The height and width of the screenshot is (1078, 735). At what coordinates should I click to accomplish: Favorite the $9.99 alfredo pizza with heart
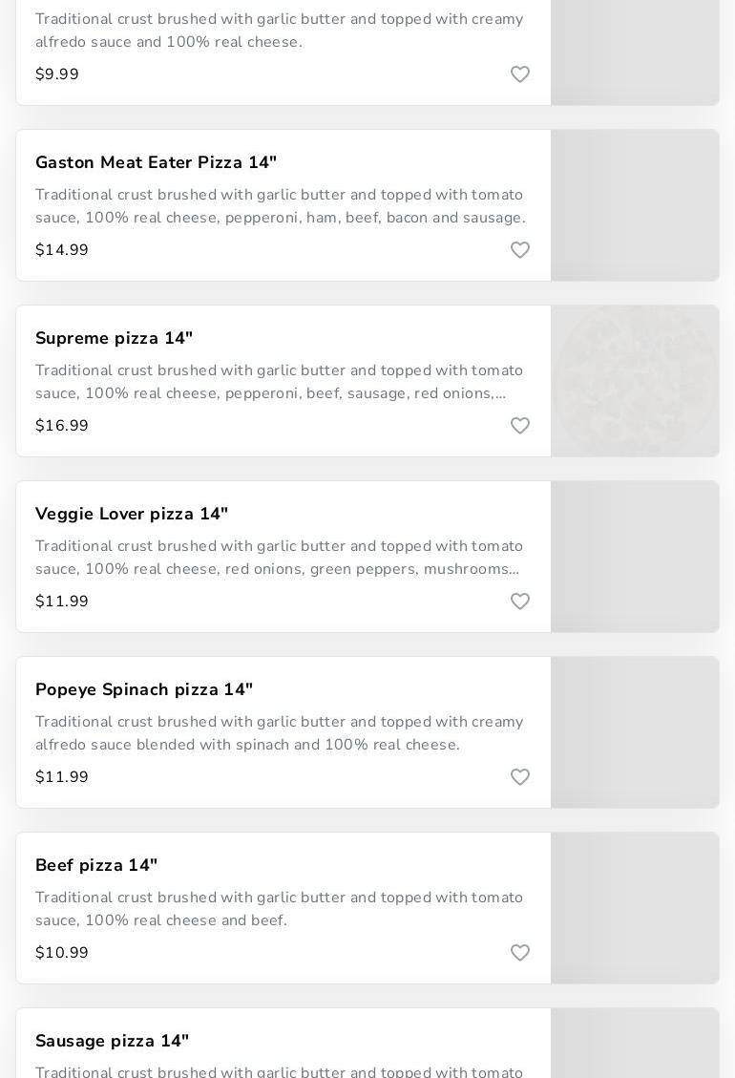(520, 74)
